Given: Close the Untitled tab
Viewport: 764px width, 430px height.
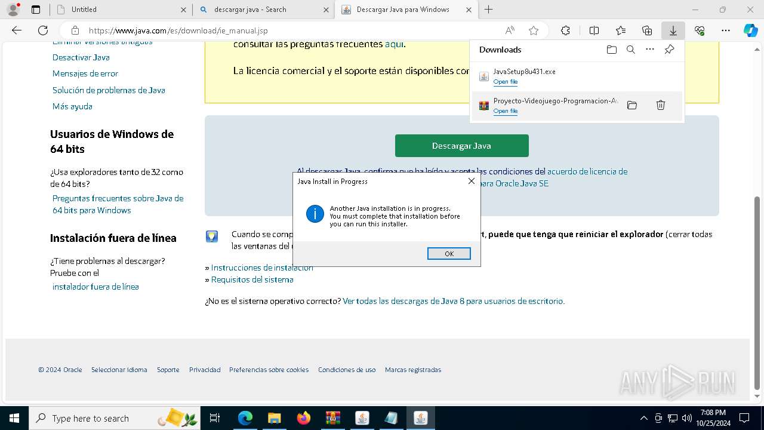Looking at the screenshot, I should 183,10.
